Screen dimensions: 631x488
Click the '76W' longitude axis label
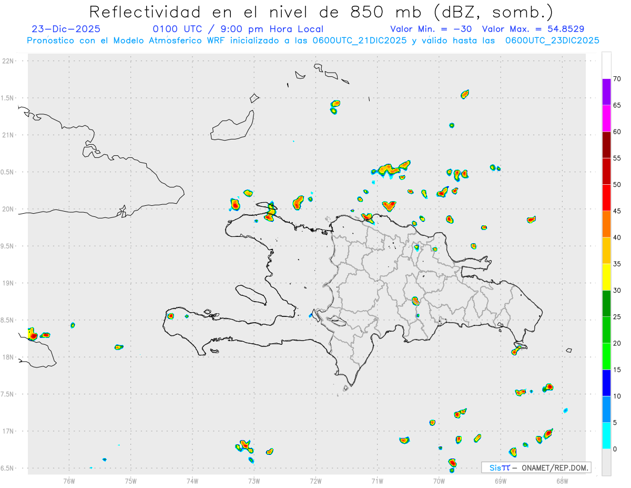(x=69, y=481)
